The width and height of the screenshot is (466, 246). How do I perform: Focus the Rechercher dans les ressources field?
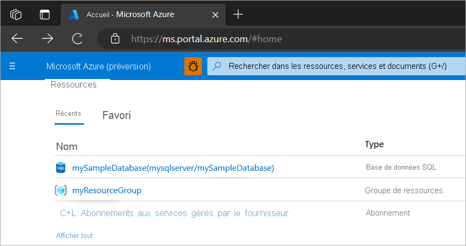click(337, 66)
